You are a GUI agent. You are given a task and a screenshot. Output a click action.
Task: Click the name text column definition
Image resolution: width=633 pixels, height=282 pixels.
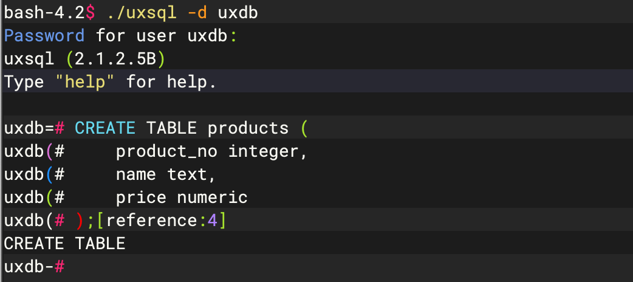coord(166,174)
